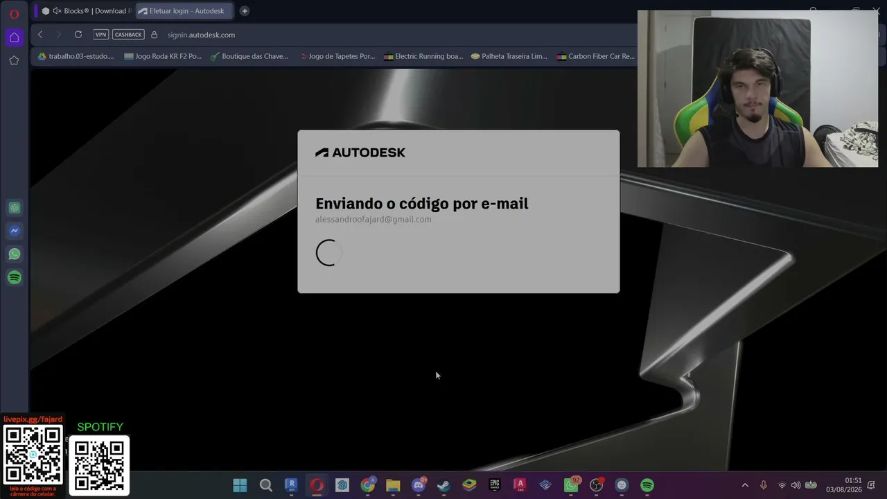
Task: Open File Explorer from the taskbar
Action: [393, 485]
